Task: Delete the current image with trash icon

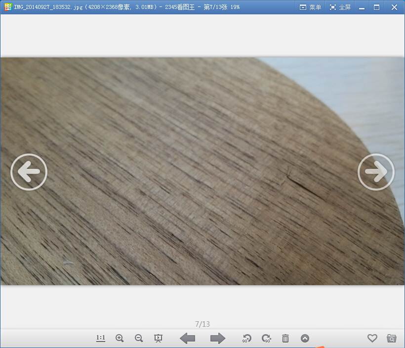Action: (x=285, y=338)
